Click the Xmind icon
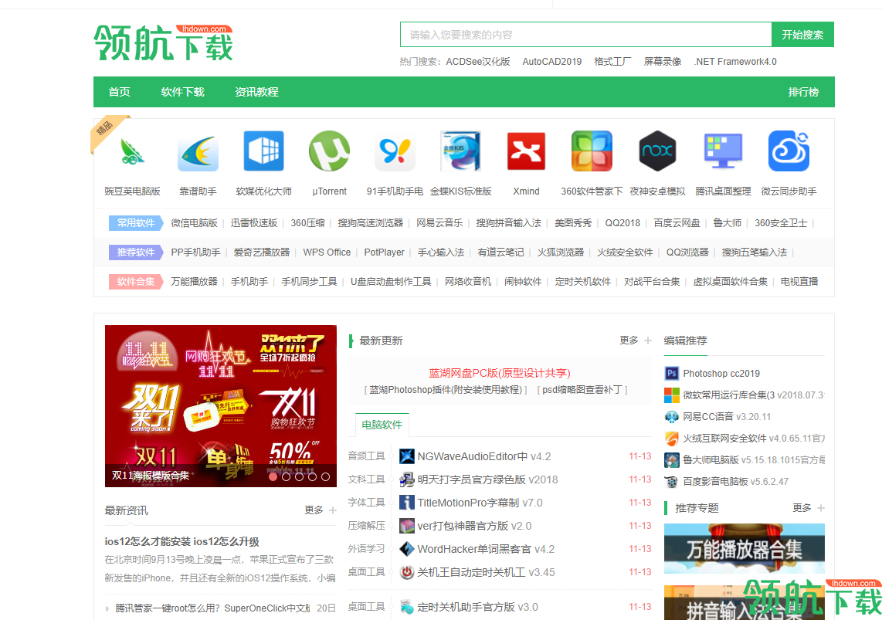The image size is (882, 620). (526, 151)
